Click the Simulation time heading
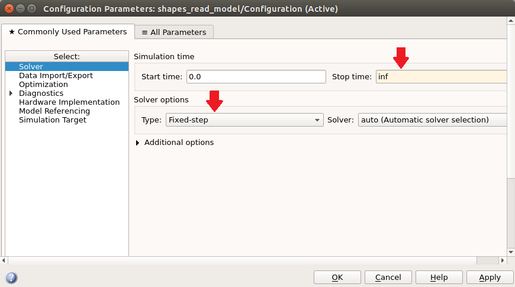Viewport: 515px width, 287px height. tap(164, 56)
